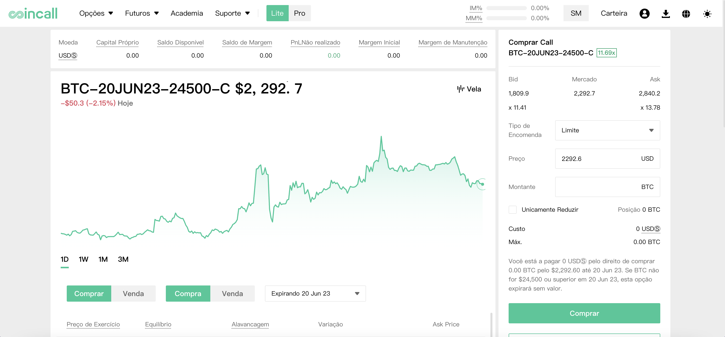Select the 1M chart timeframe
The width and height of the screenshot is (725, 337).
[103, 259]
